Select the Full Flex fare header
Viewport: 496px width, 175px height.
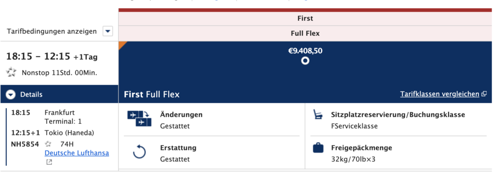tap(305, 33)
